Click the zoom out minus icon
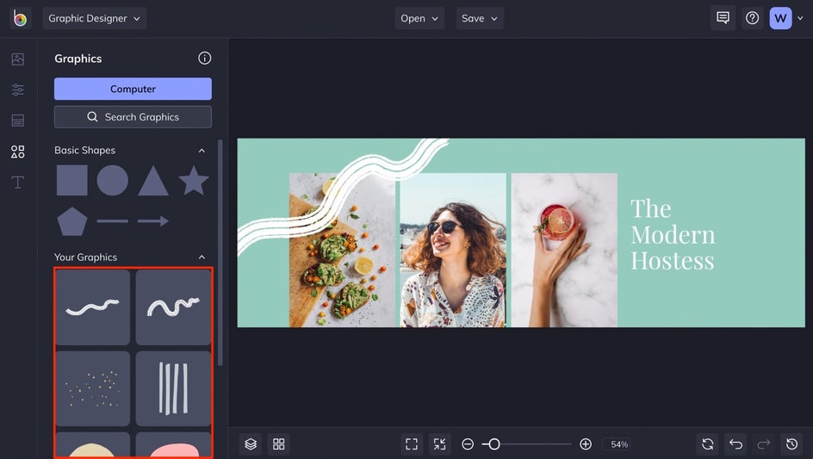 (468, 444)
